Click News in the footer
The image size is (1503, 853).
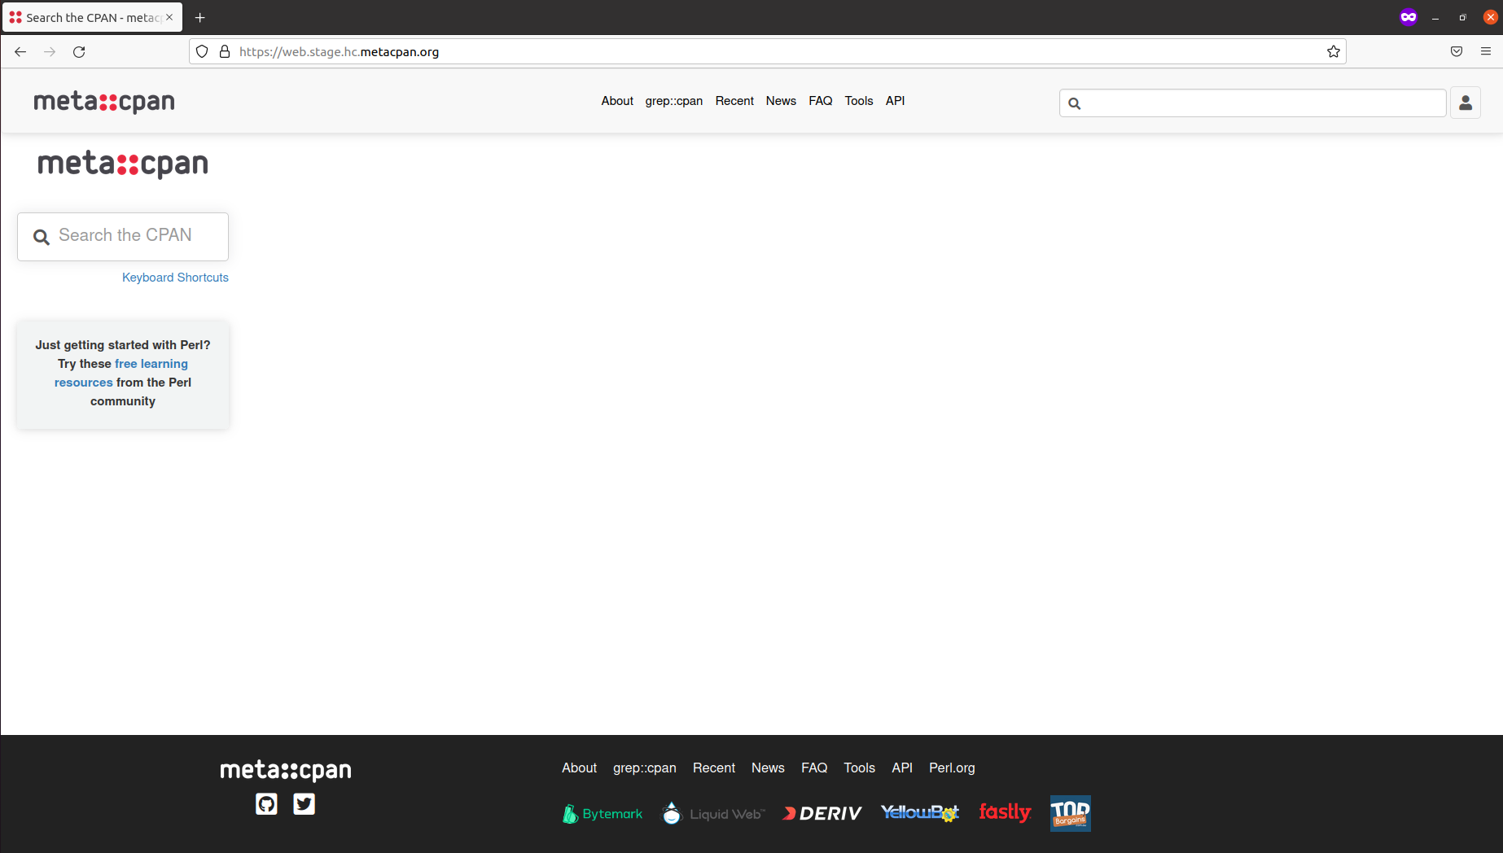point(768,768)
